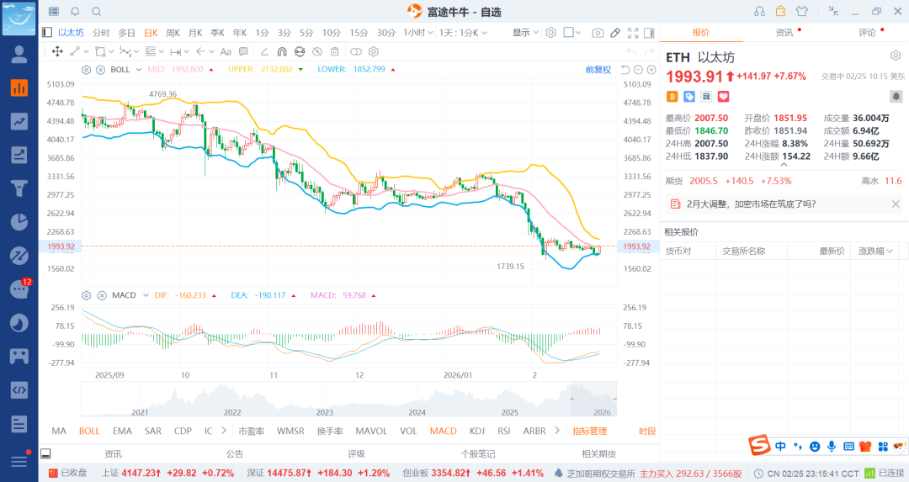
Task: Set a price alert with bell icon
Action: [x=896, y=97]
